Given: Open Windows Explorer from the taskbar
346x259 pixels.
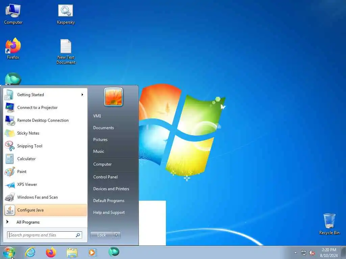Looking at the screenshot, I should [x=72, y=253].
